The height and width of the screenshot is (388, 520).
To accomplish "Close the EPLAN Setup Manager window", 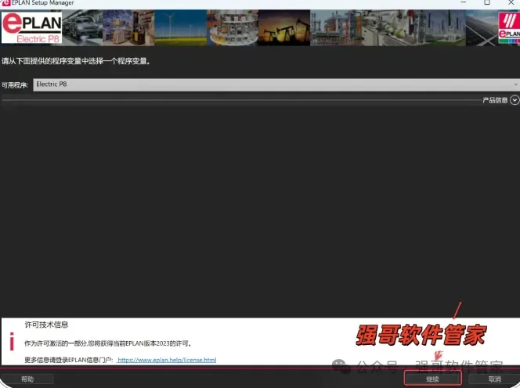I will coord(511,2).
